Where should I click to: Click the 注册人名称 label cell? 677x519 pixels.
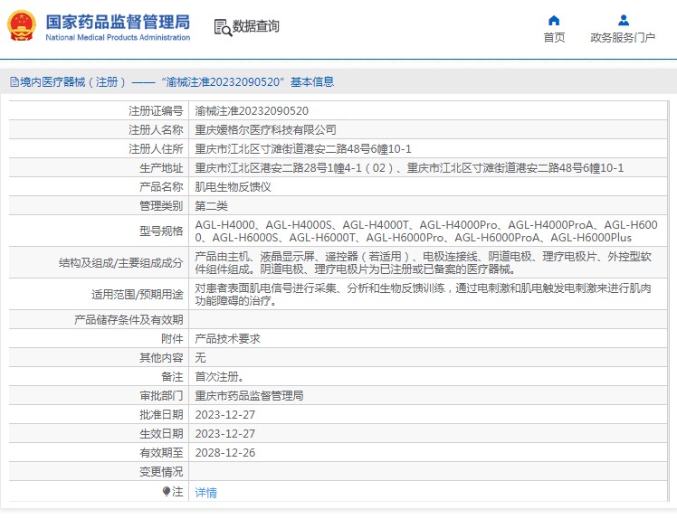(156, 130)
